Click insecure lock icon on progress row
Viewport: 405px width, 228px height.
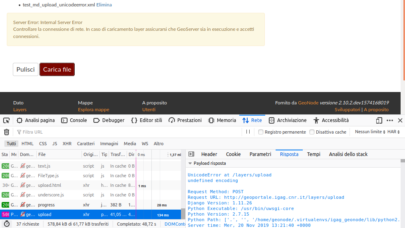(x=23, y=205)
